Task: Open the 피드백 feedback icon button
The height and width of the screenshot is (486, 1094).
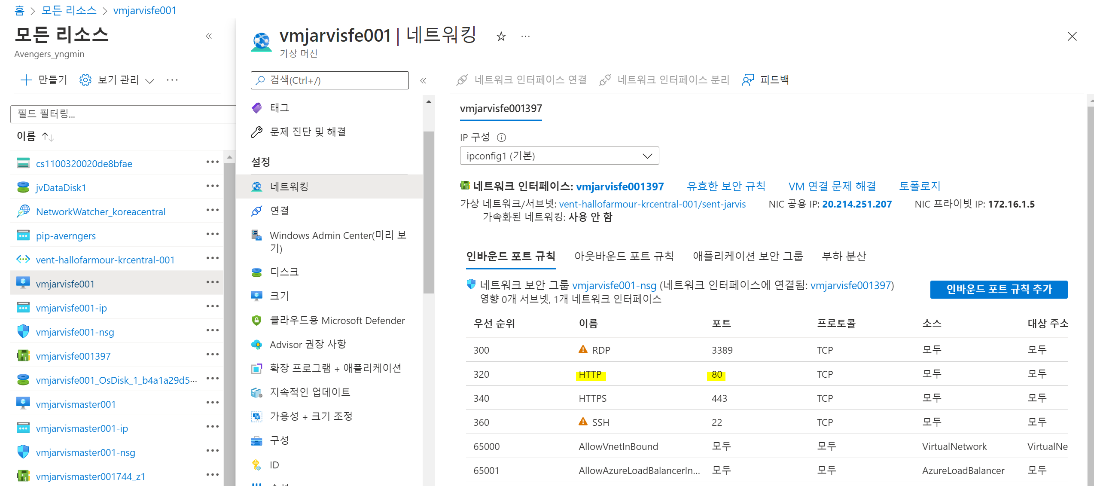Action: coord(748,80)
